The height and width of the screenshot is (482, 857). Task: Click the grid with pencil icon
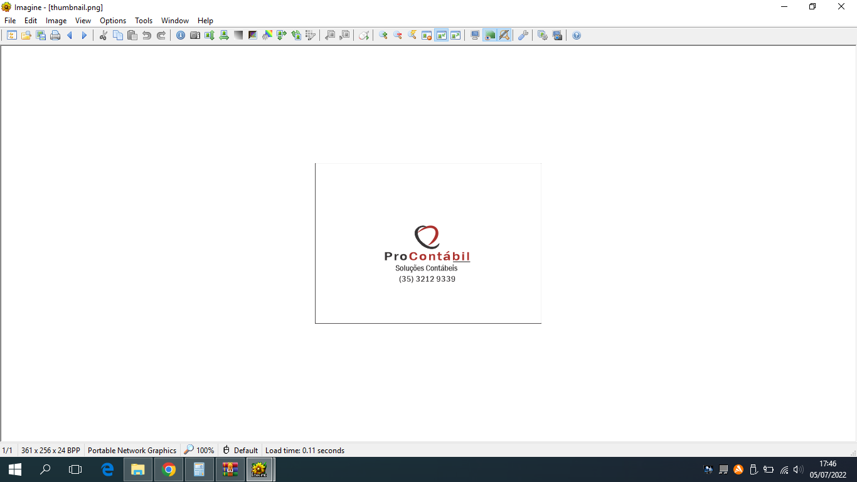(x=311, y=36)
